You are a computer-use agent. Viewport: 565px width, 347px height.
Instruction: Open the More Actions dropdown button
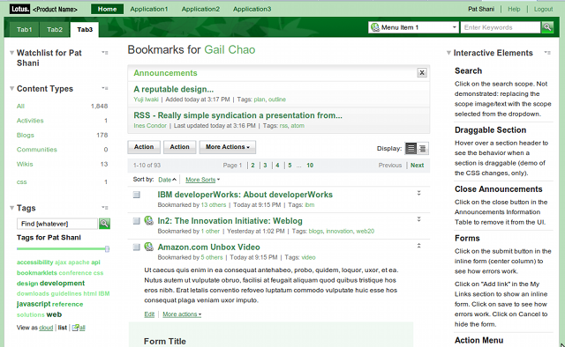(228, 147)
